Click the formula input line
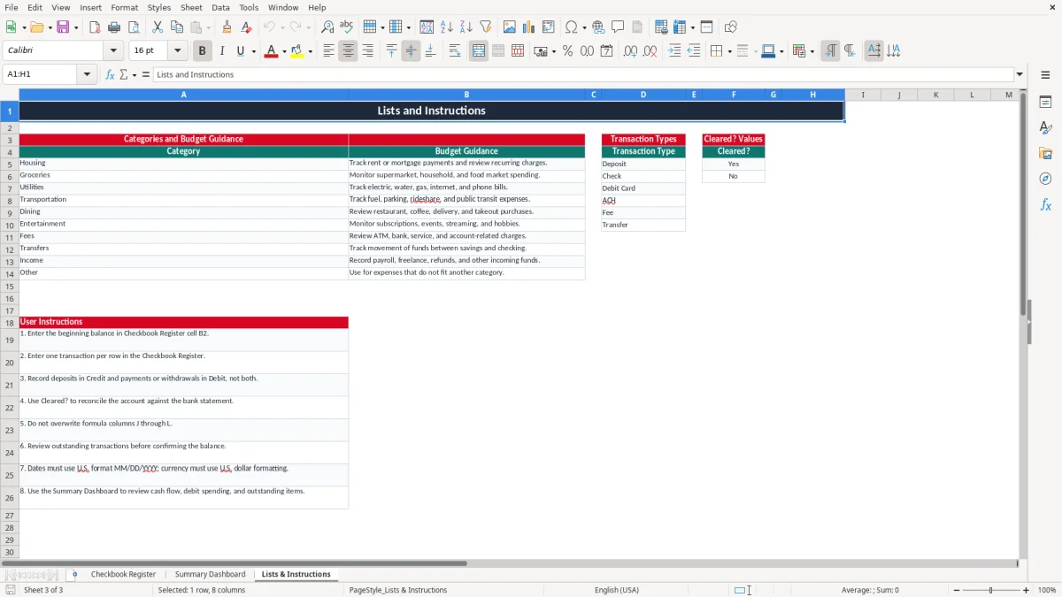The image size is (1062, 597). pos(583,74)
